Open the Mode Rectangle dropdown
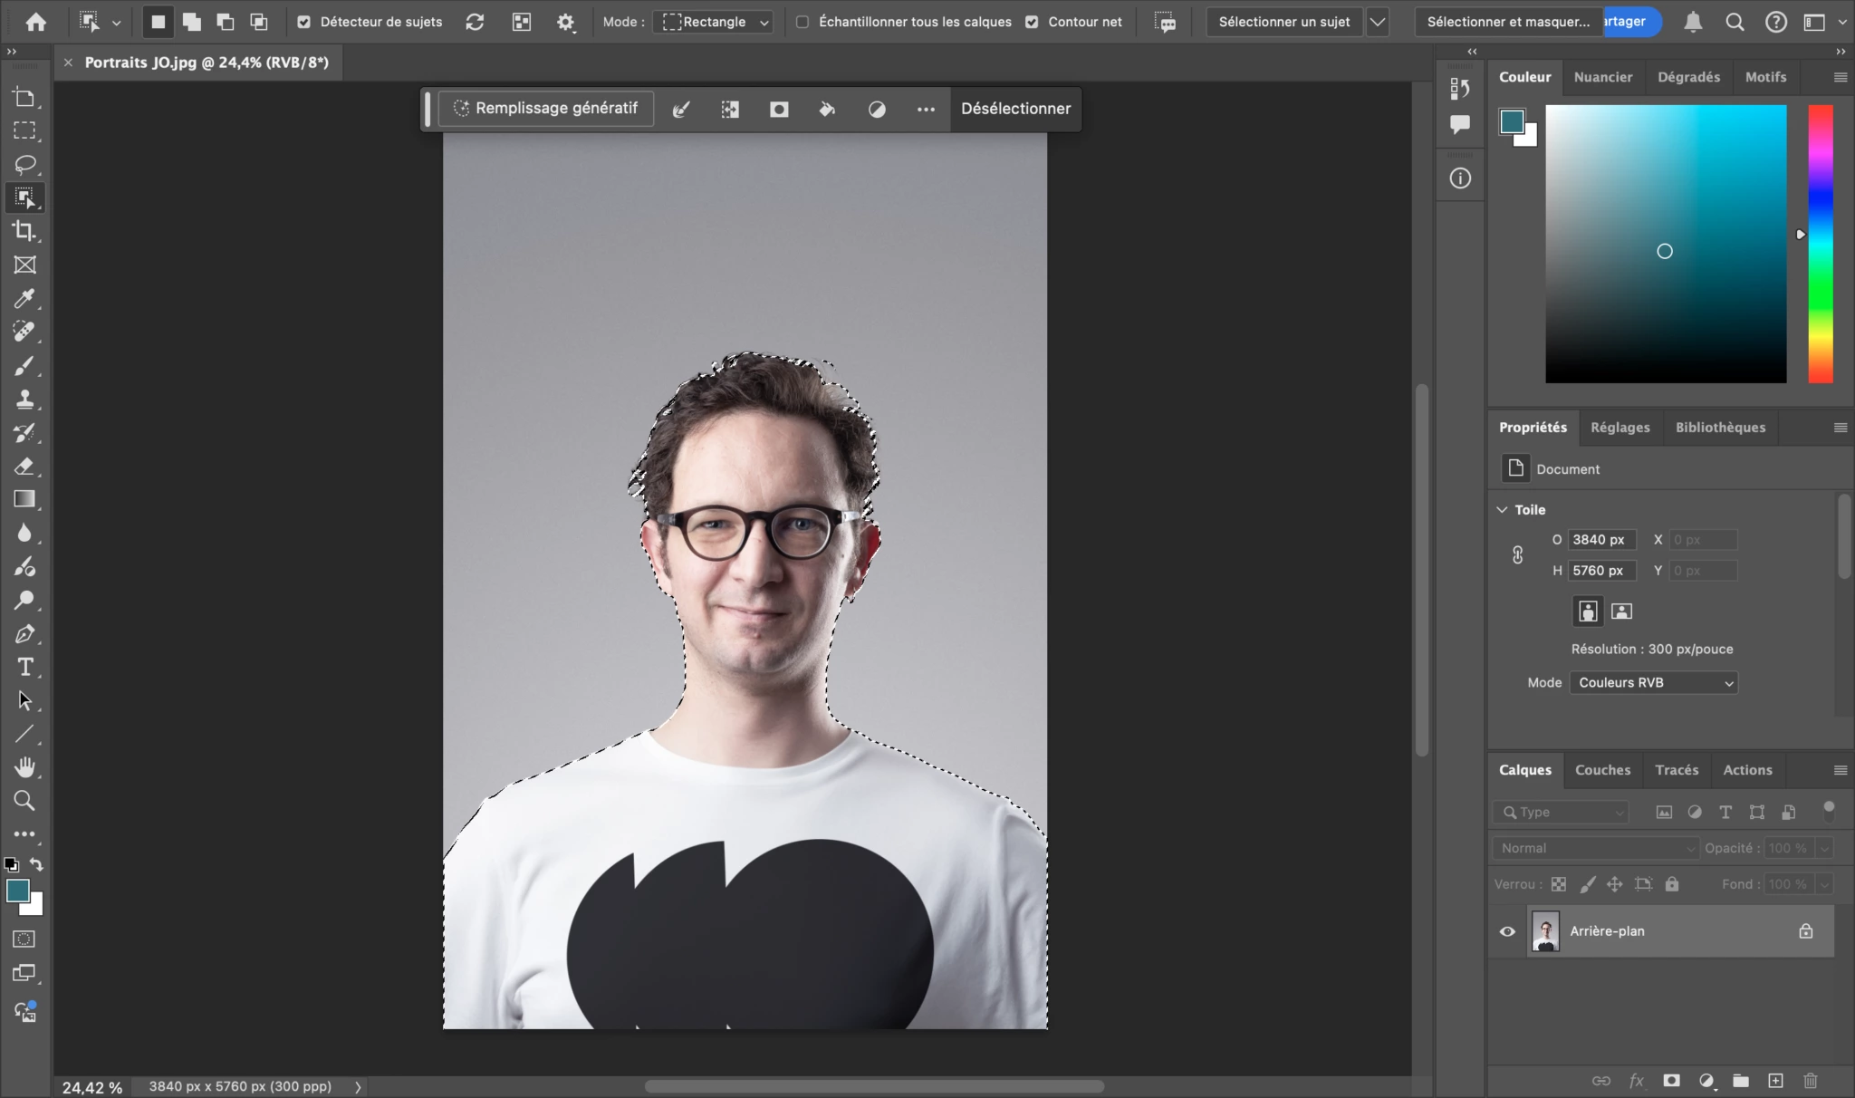 (x=715, y=22)
